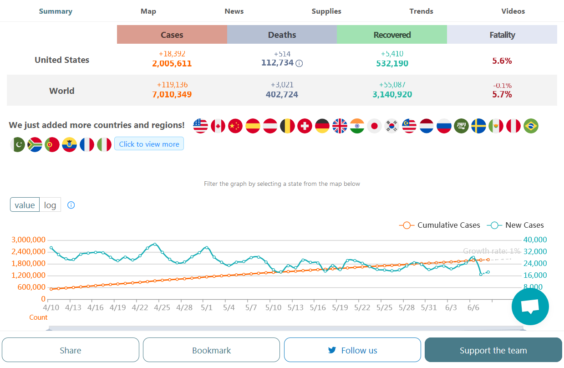Switch graph to log scale
Viewport: 564px width, 368px height.
[50, 205]
